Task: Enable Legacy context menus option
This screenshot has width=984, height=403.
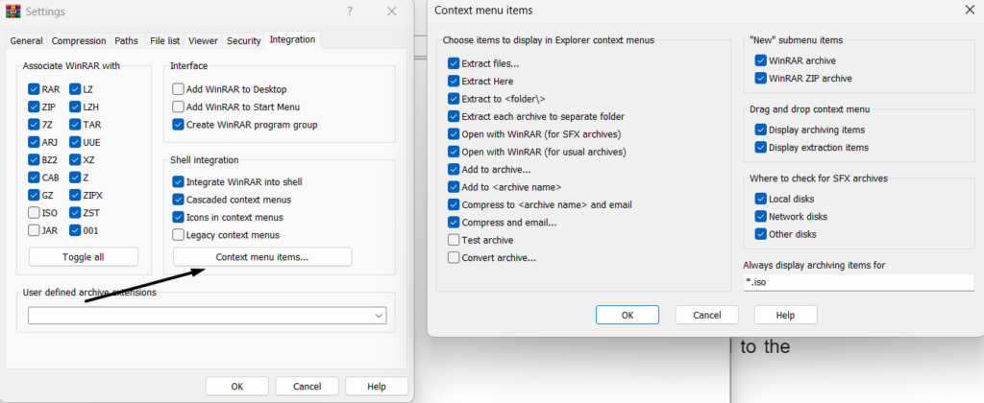Action: 179,235
